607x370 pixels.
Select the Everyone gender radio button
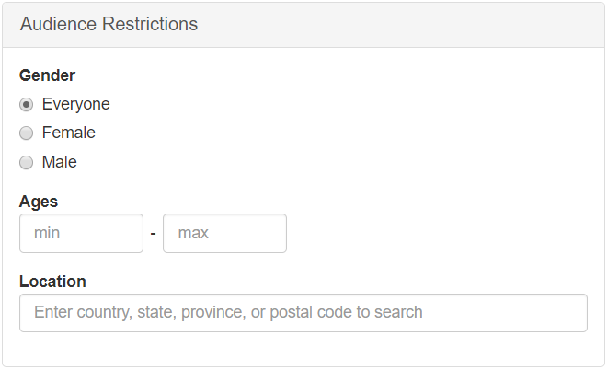(x=27, y=104)
